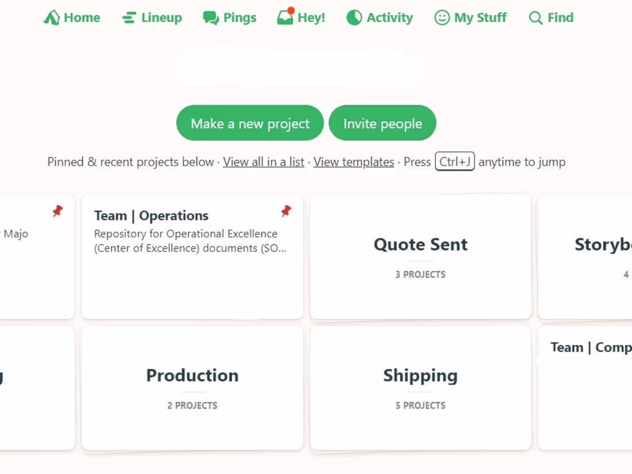The width and height of the screenshot is (632, 474).
Task: Open the Shipping project stack
Action: click(420, 388)
